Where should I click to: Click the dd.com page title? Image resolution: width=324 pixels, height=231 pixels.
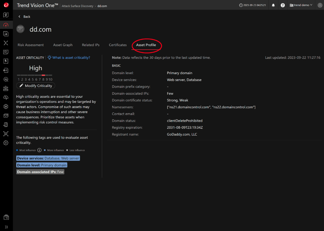[41, 29]
